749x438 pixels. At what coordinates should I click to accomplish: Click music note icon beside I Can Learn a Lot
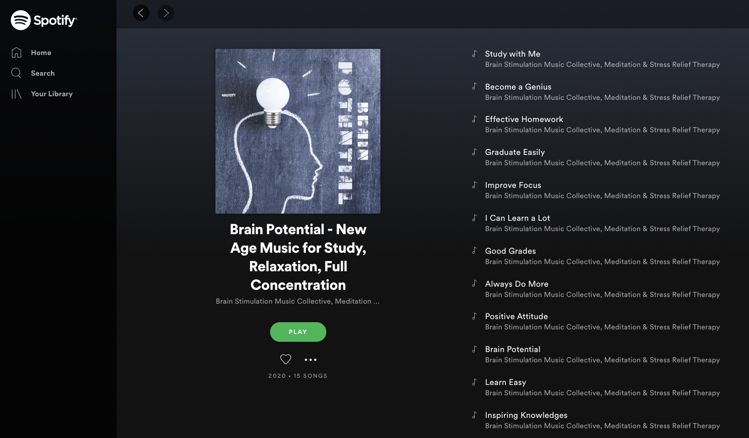click(475, 218)
